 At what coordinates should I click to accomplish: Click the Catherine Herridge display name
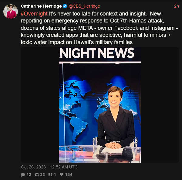tap(41, 6)
